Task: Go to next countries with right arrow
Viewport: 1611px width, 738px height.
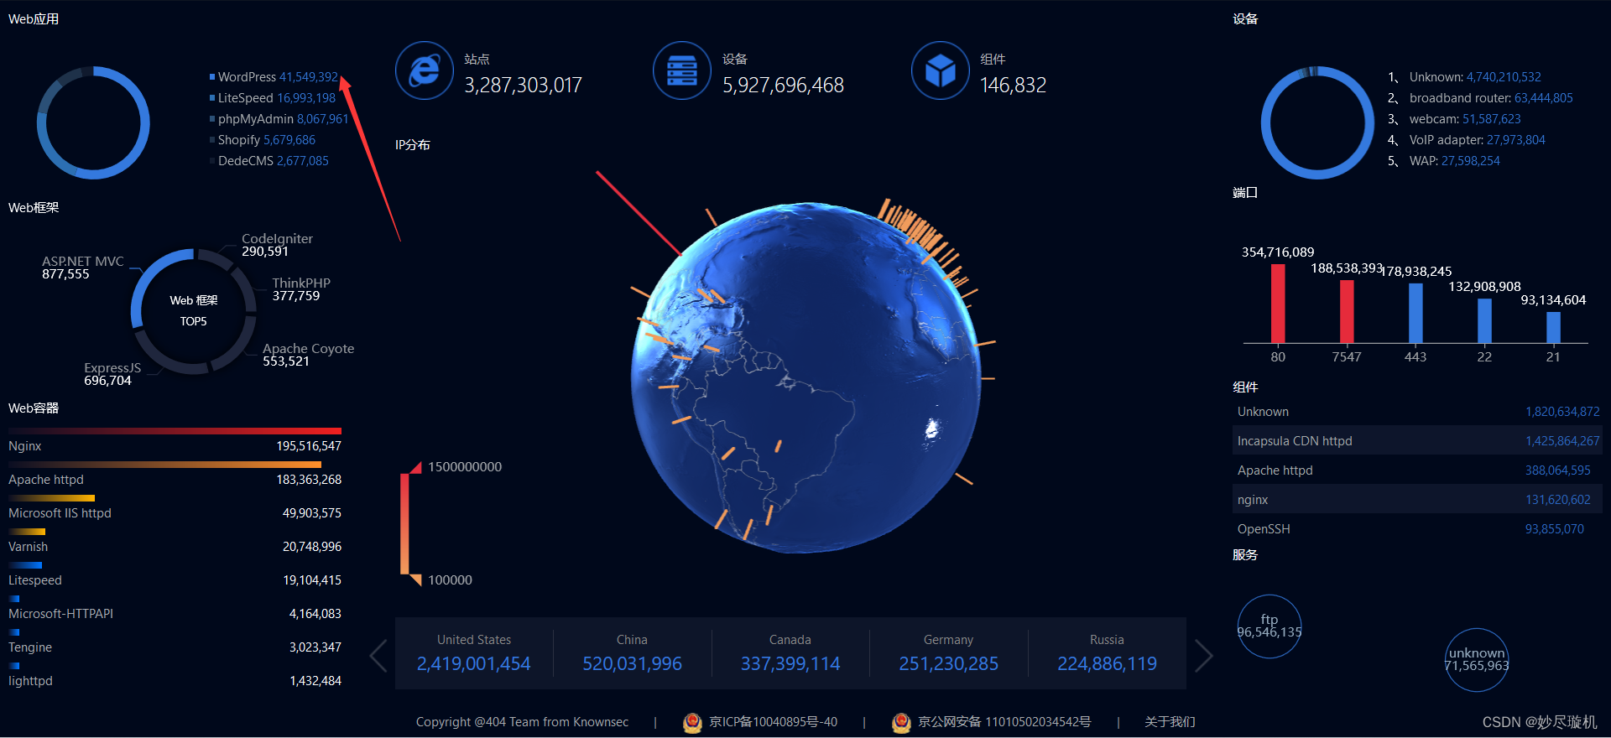Action: click(1204, 656)
